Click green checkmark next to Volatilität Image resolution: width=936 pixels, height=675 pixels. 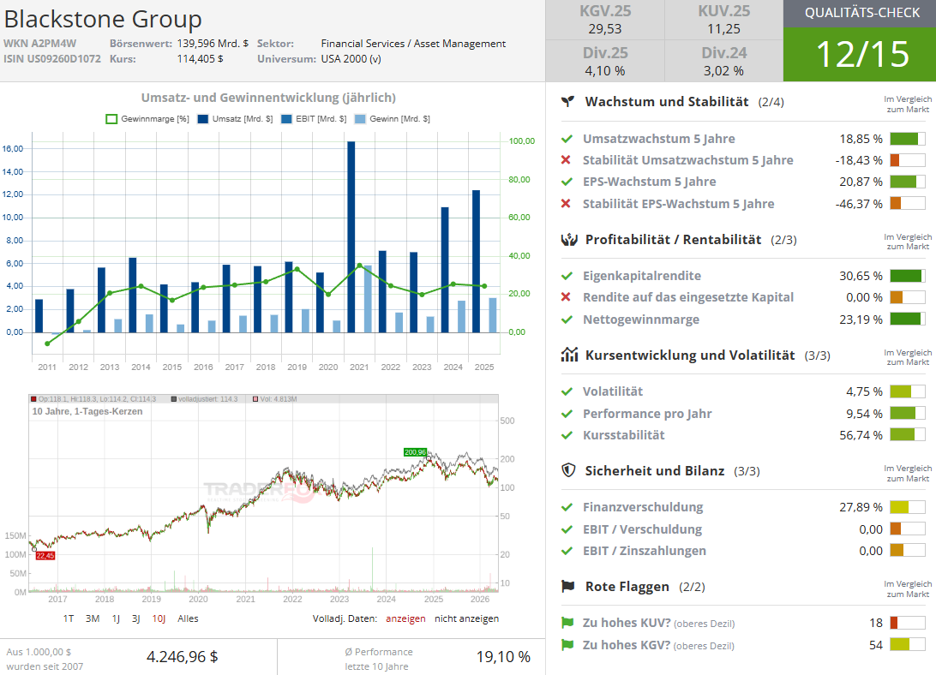point(567,391)
